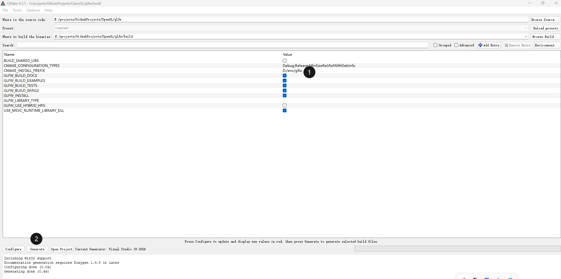Viewport: 561px width, 279px height.
Task: Restore down the CMake window
Action: (x=543, y=3)
